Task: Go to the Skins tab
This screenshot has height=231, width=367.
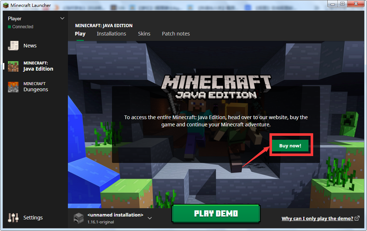Action: [144, 34]
